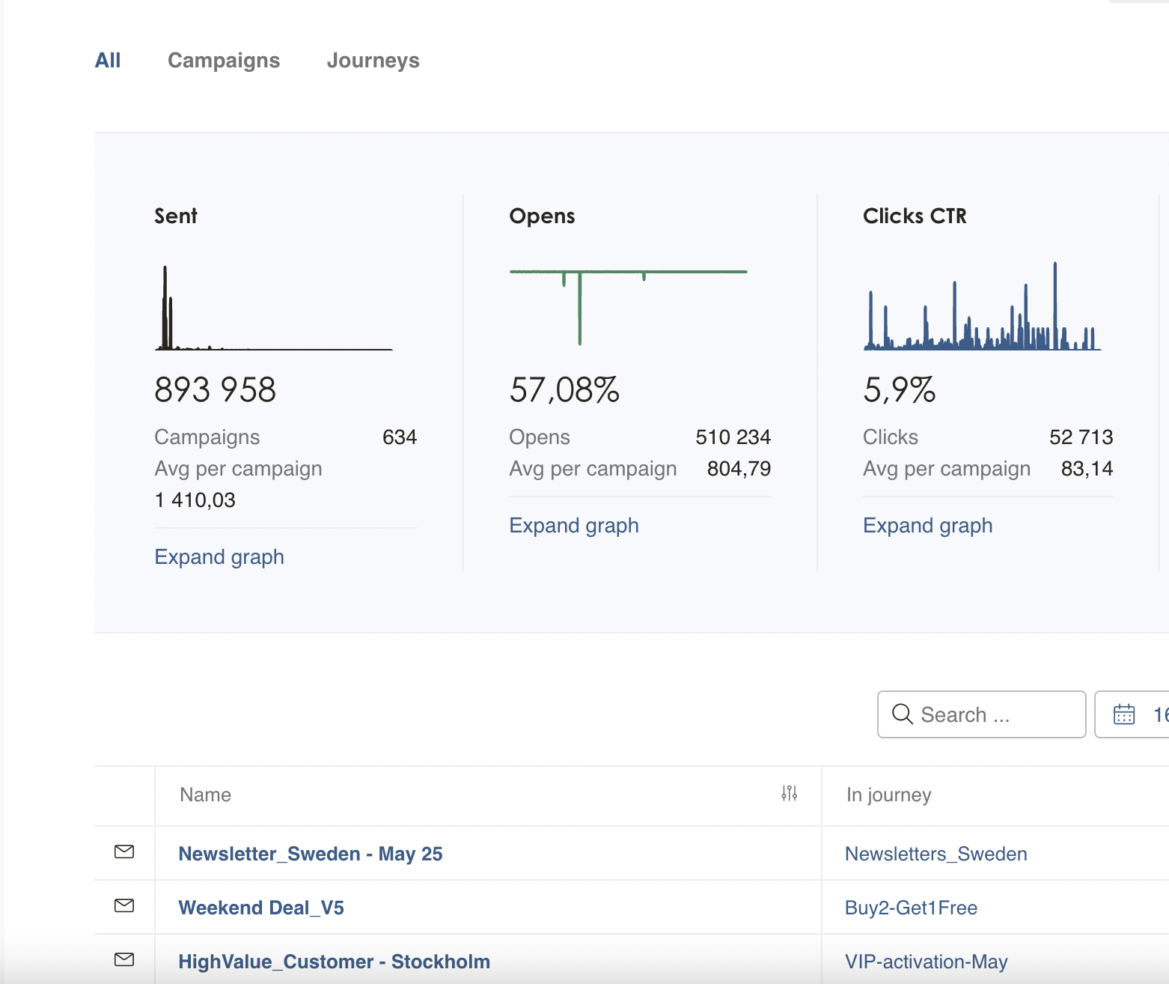The height and width of the screenshot is (984, 1169).
Task: Go to Newsletters_Sweden journey
Action: pos(935,854)
